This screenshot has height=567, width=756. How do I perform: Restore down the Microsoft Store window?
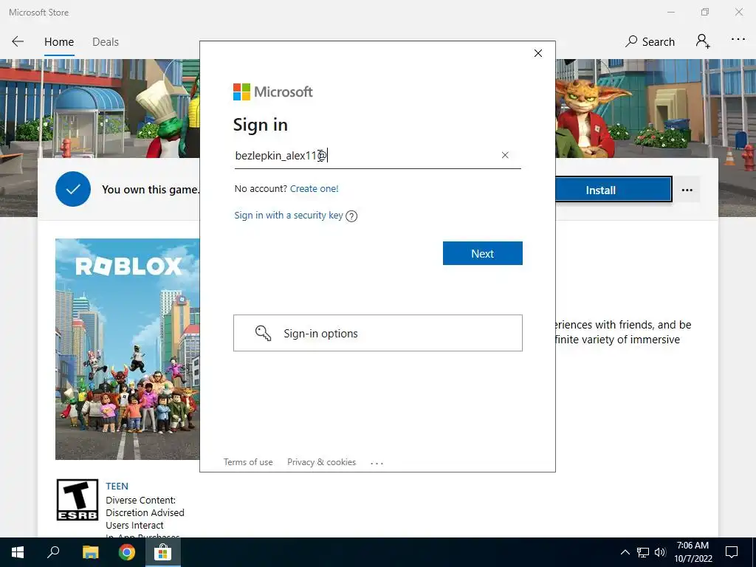(705, 12)
